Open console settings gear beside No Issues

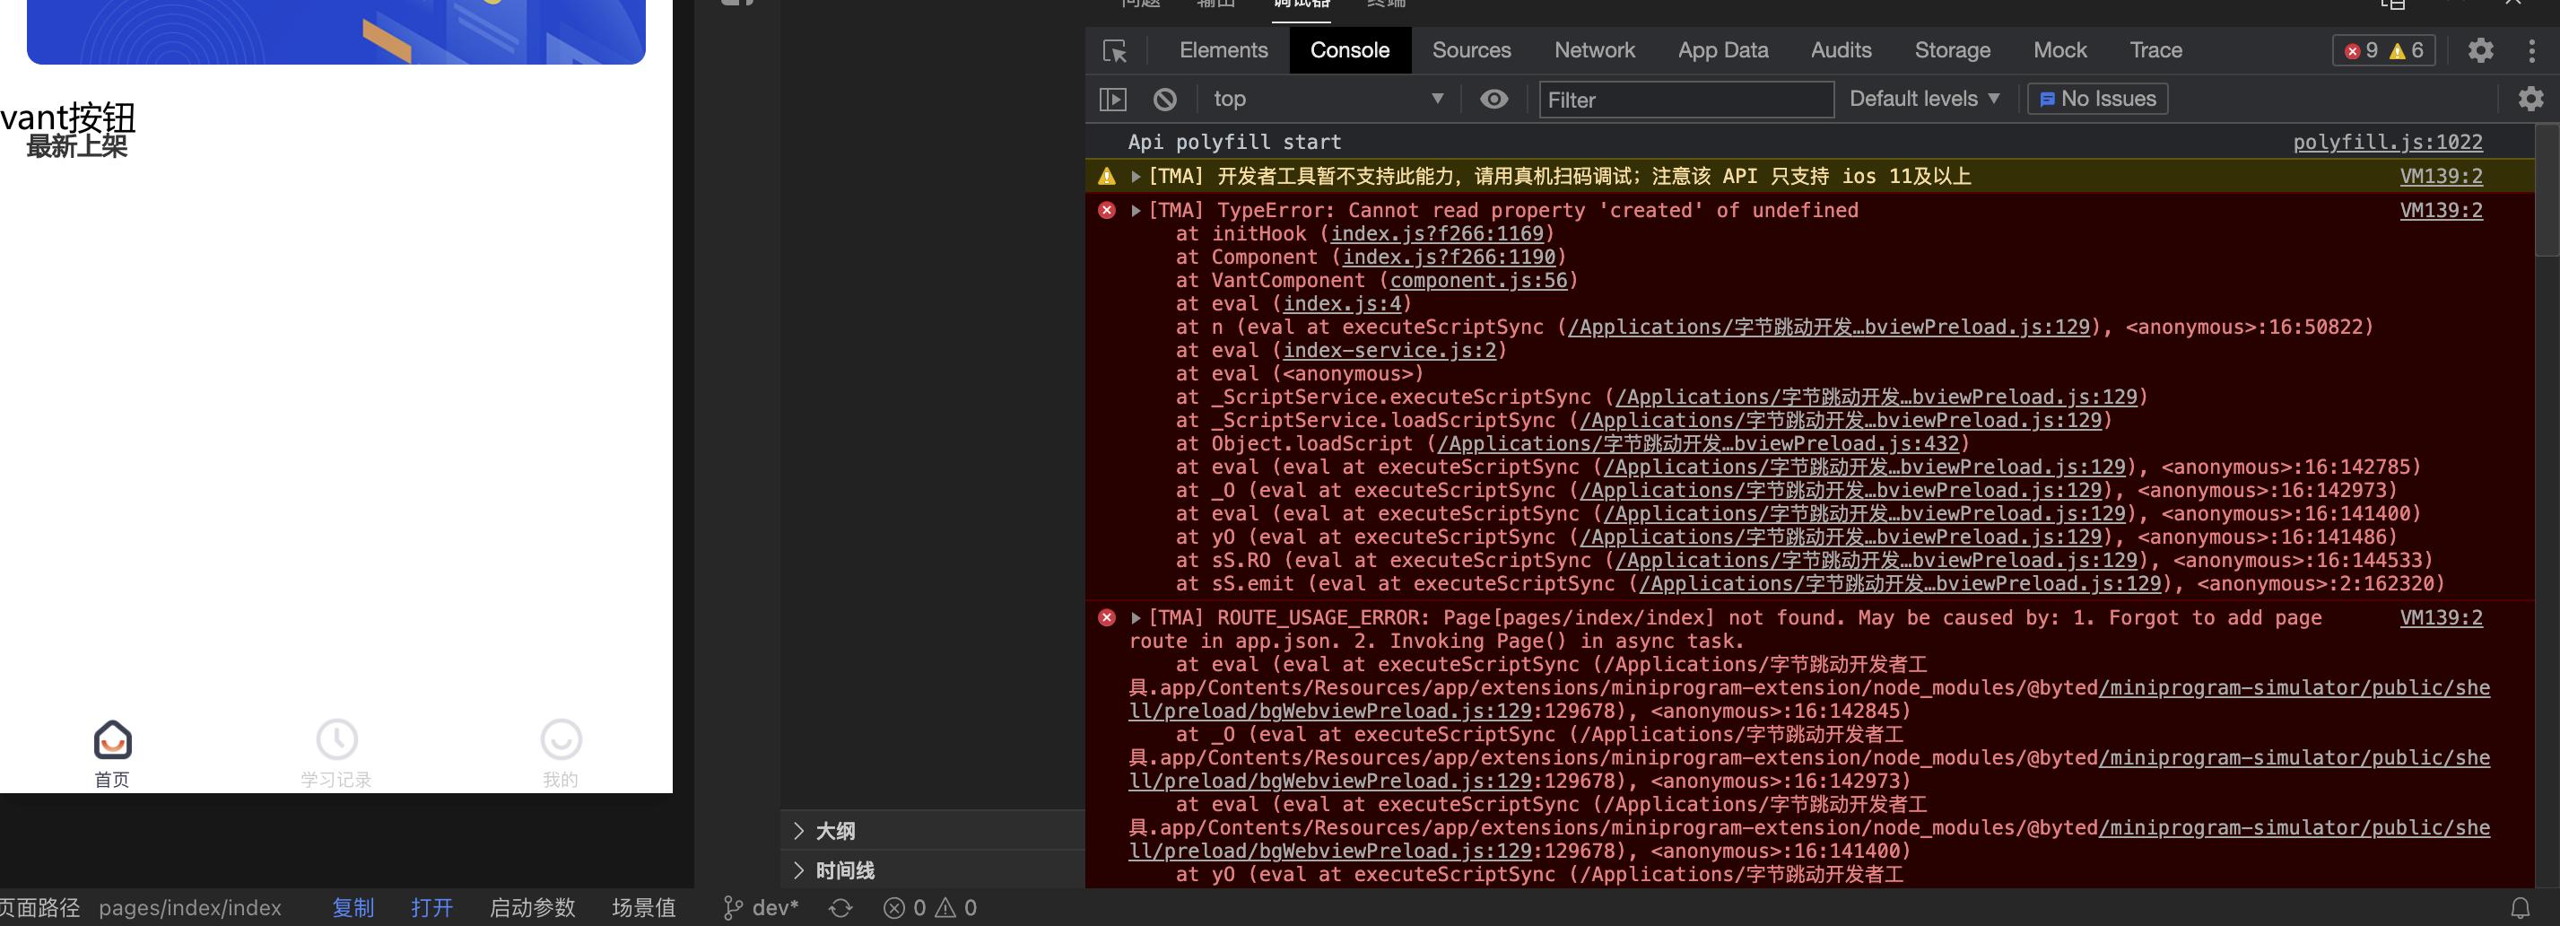(2530, 99)
